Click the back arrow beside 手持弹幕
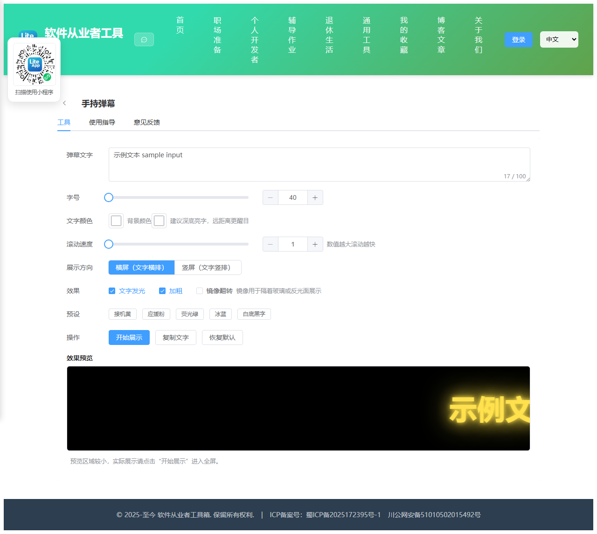This screenshot has height=534, width=597. point(64,103)
